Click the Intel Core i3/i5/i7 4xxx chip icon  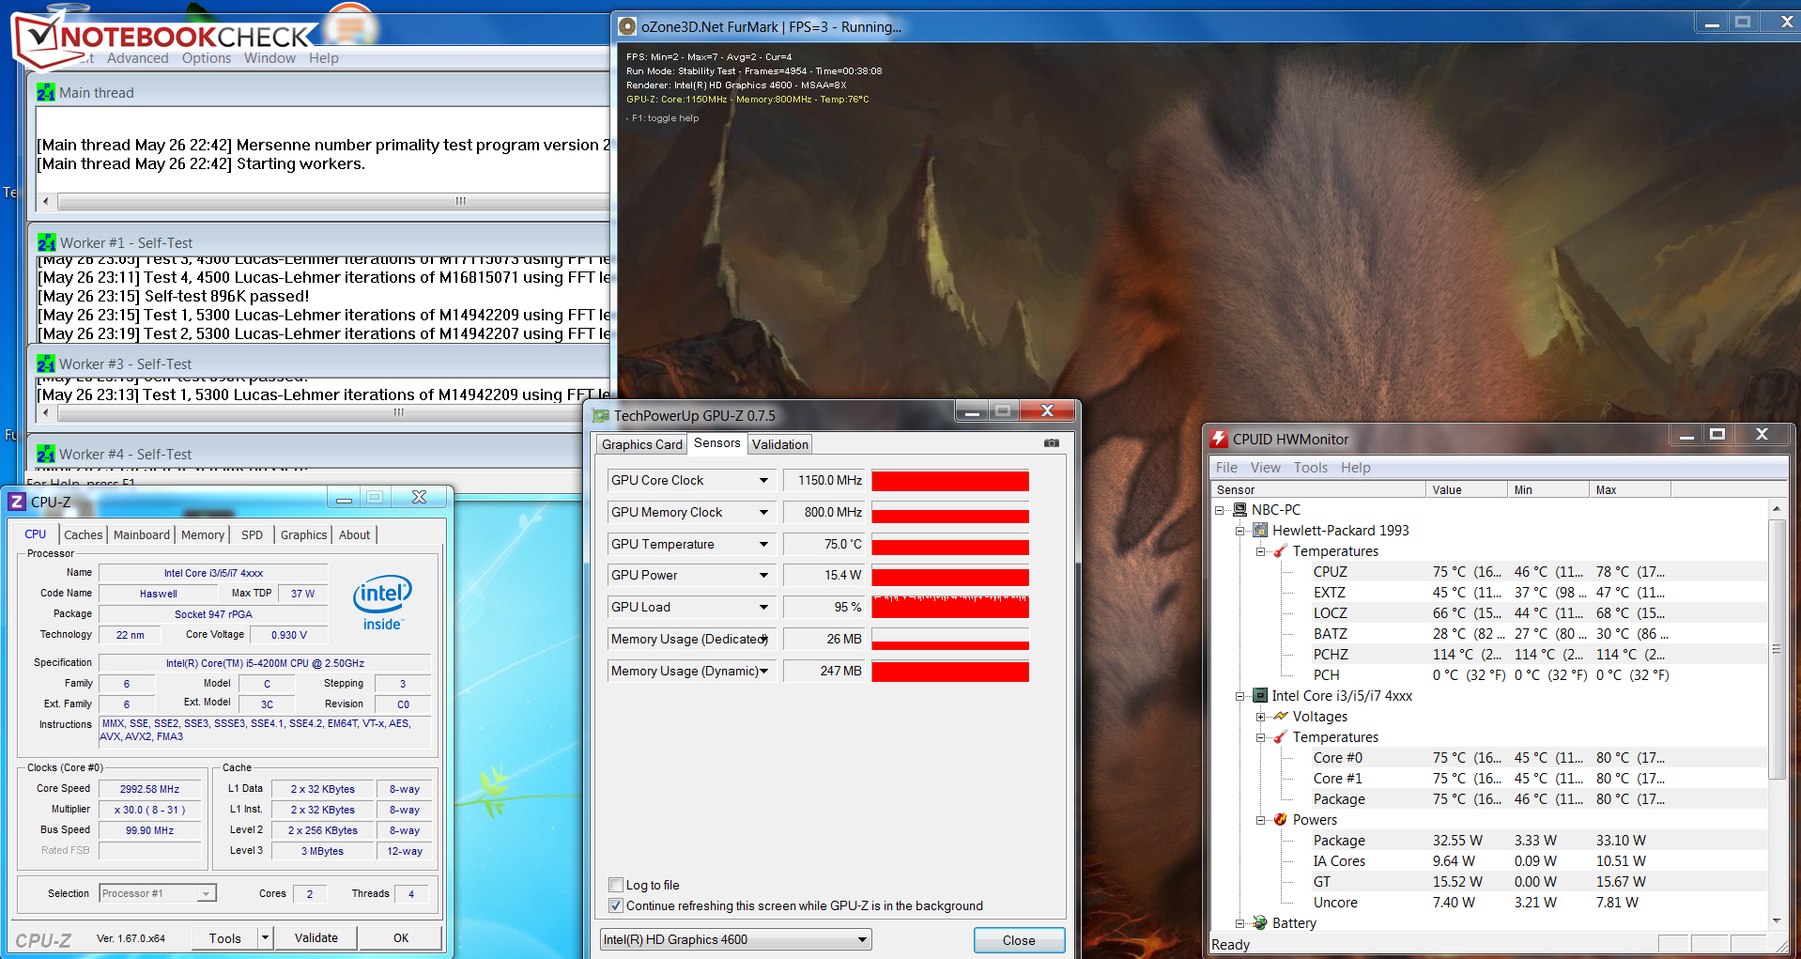coord(1260,695)
